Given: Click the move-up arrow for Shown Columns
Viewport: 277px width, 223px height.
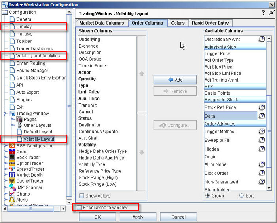Looking at the screenshot, I should 142,74.
